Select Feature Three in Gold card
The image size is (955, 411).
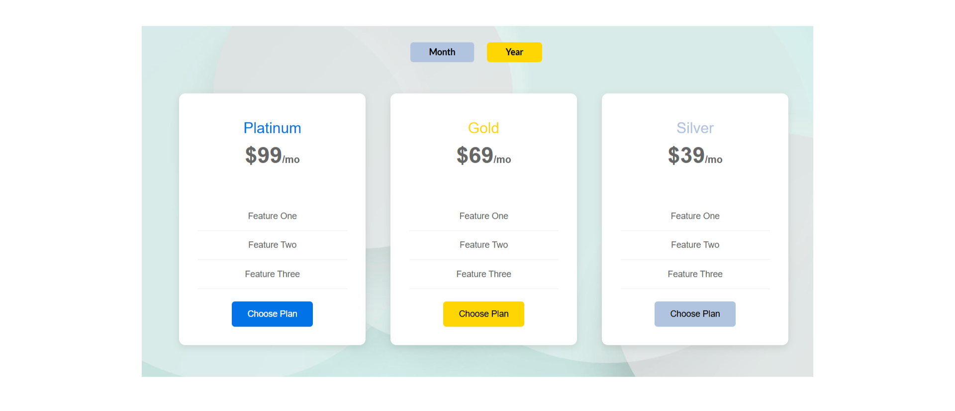[483, 274]
